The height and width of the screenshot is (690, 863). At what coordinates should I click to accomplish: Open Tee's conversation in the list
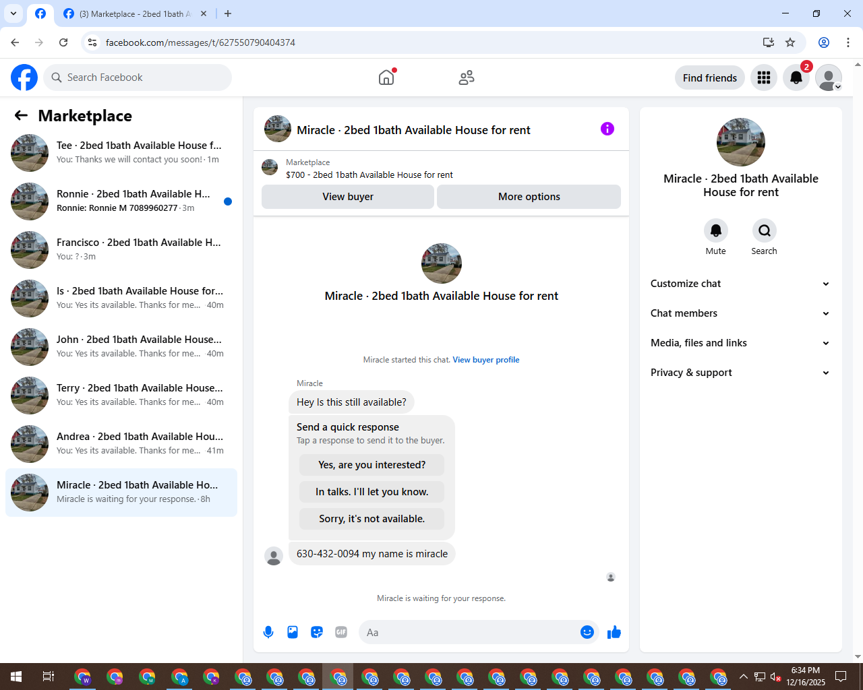click(121, 153)
